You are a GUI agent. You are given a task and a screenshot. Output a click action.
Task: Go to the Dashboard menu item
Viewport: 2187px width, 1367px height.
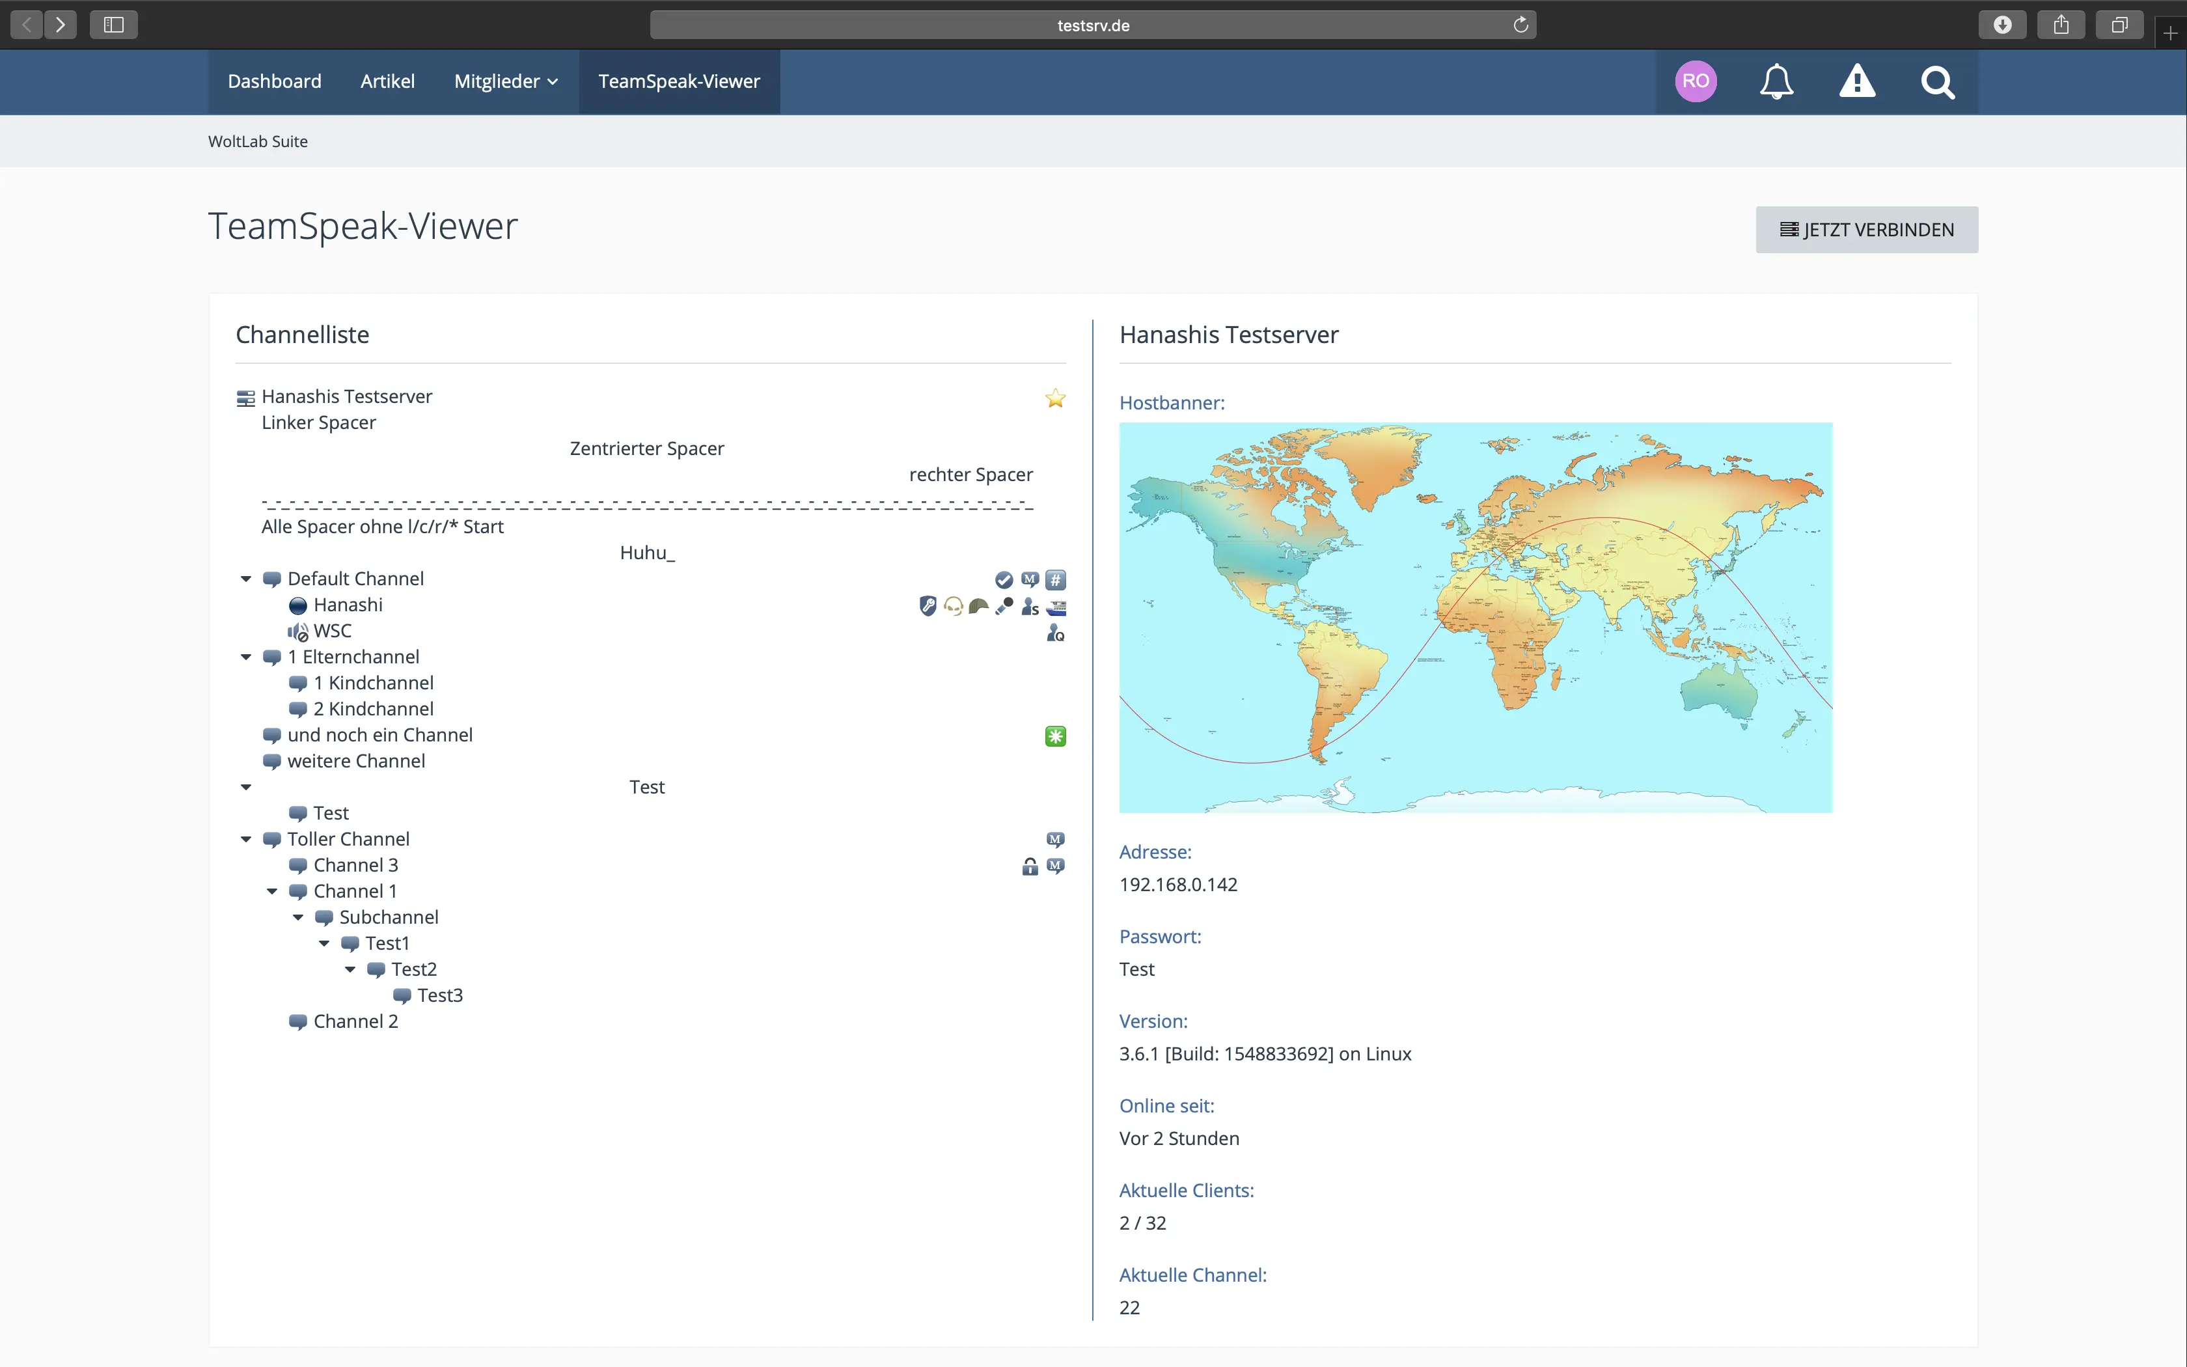click(x=274, y=81)
